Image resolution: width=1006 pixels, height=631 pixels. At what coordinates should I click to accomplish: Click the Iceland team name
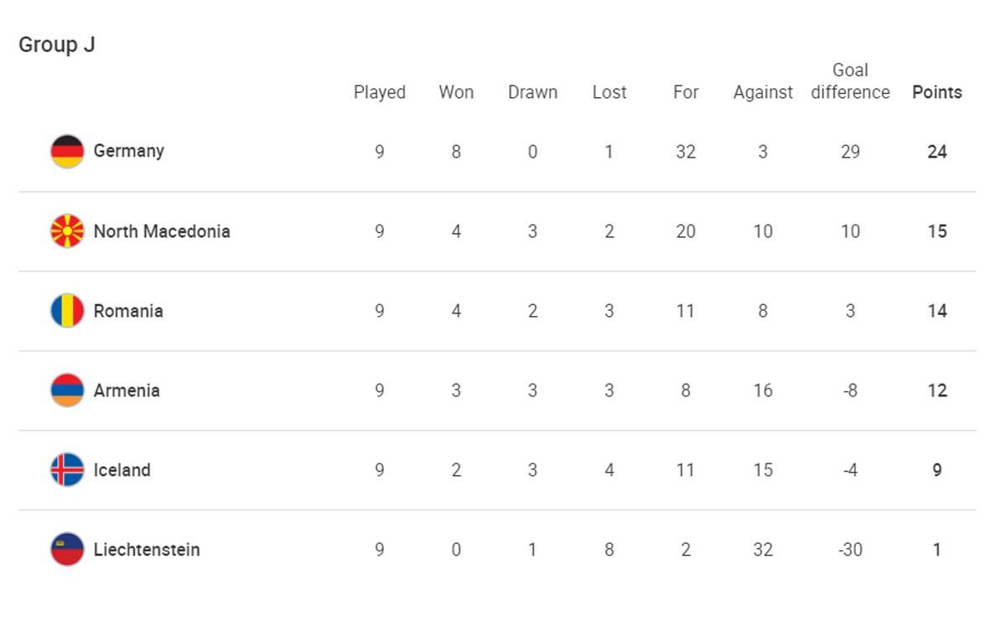(122, 470)
